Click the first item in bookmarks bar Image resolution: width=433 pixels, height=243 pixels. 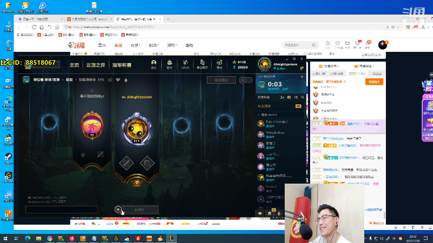[25, 35]
